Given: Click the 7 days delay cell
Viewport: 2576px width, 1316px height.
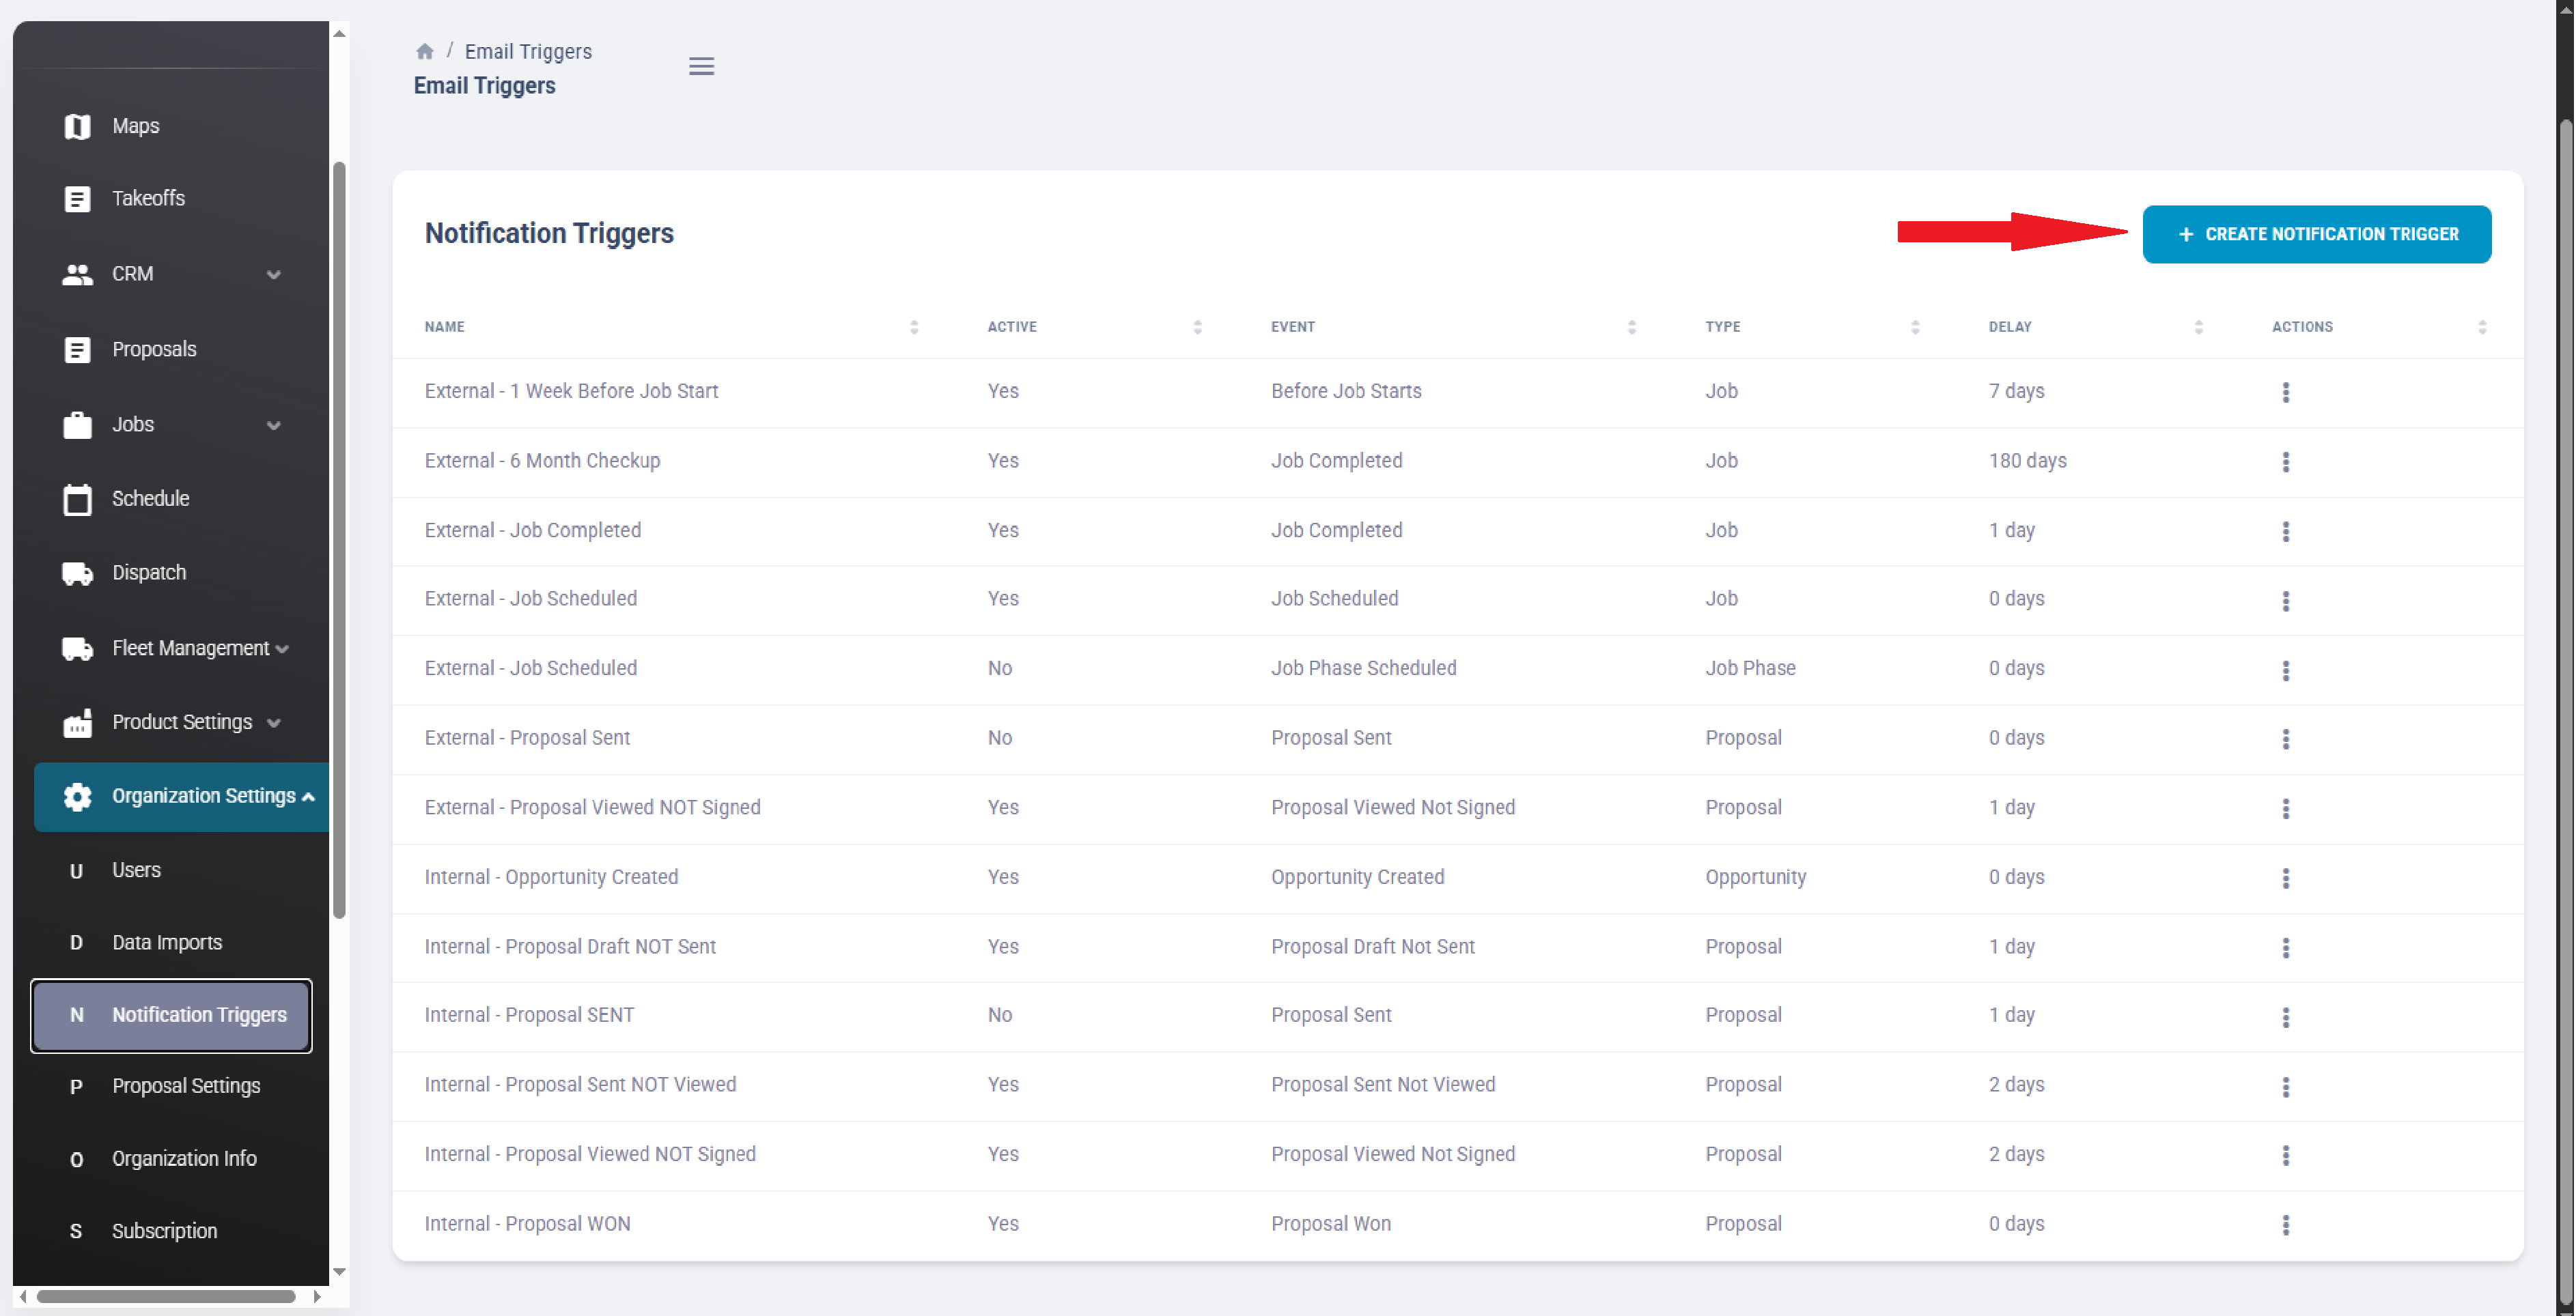Looking at the screenshot, I should point(2016,392).
